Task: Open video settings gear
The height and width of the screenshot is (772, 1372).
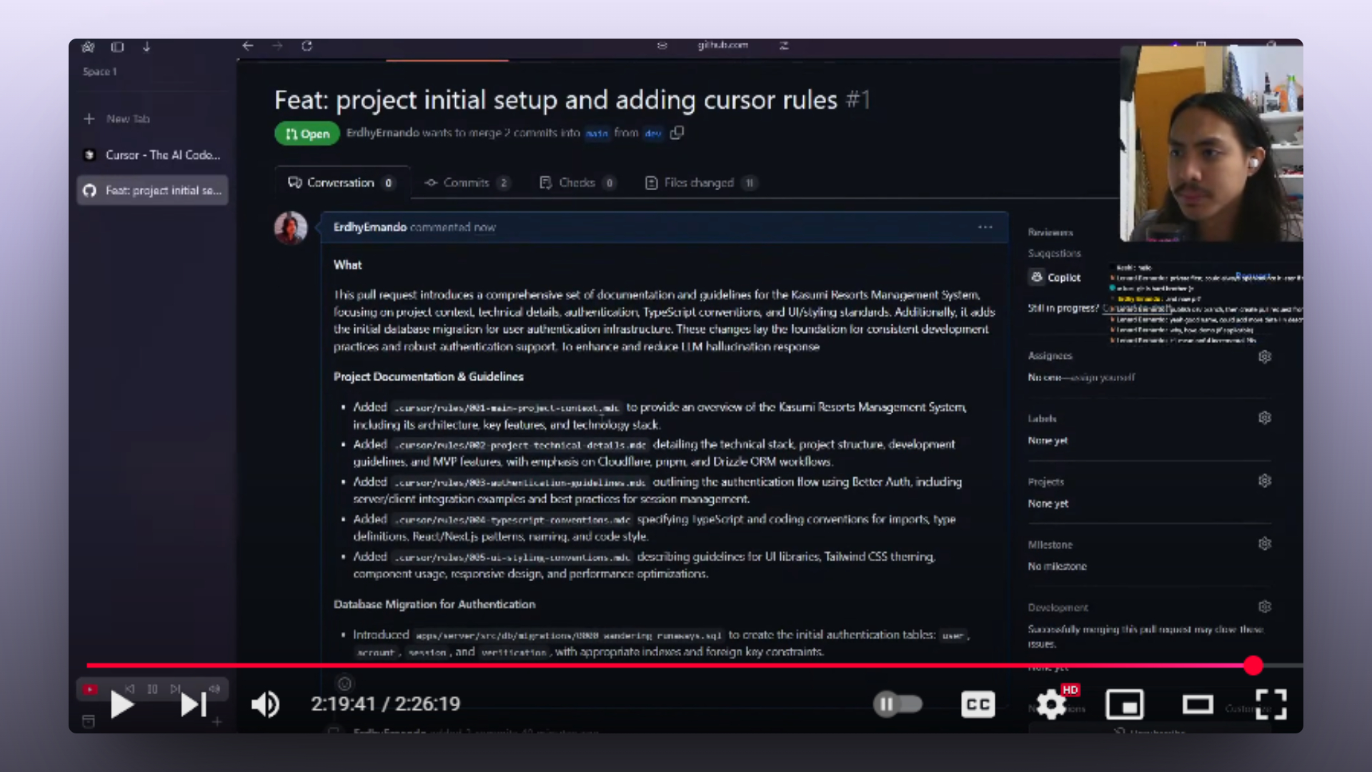Action: pos(1051,705)
